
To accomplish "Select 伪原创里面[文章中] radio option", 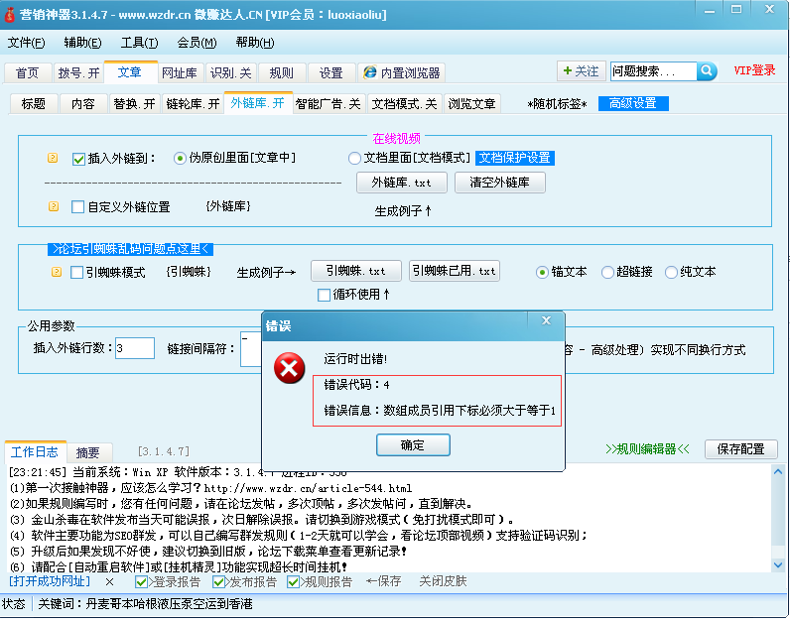I will [180, 159].
